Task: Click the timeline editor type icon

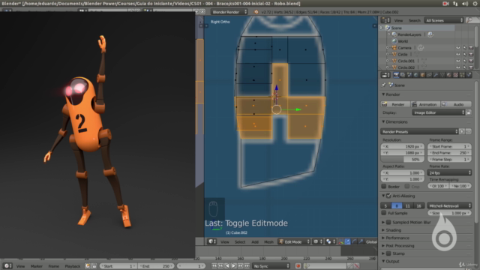Action: point(7,266)
